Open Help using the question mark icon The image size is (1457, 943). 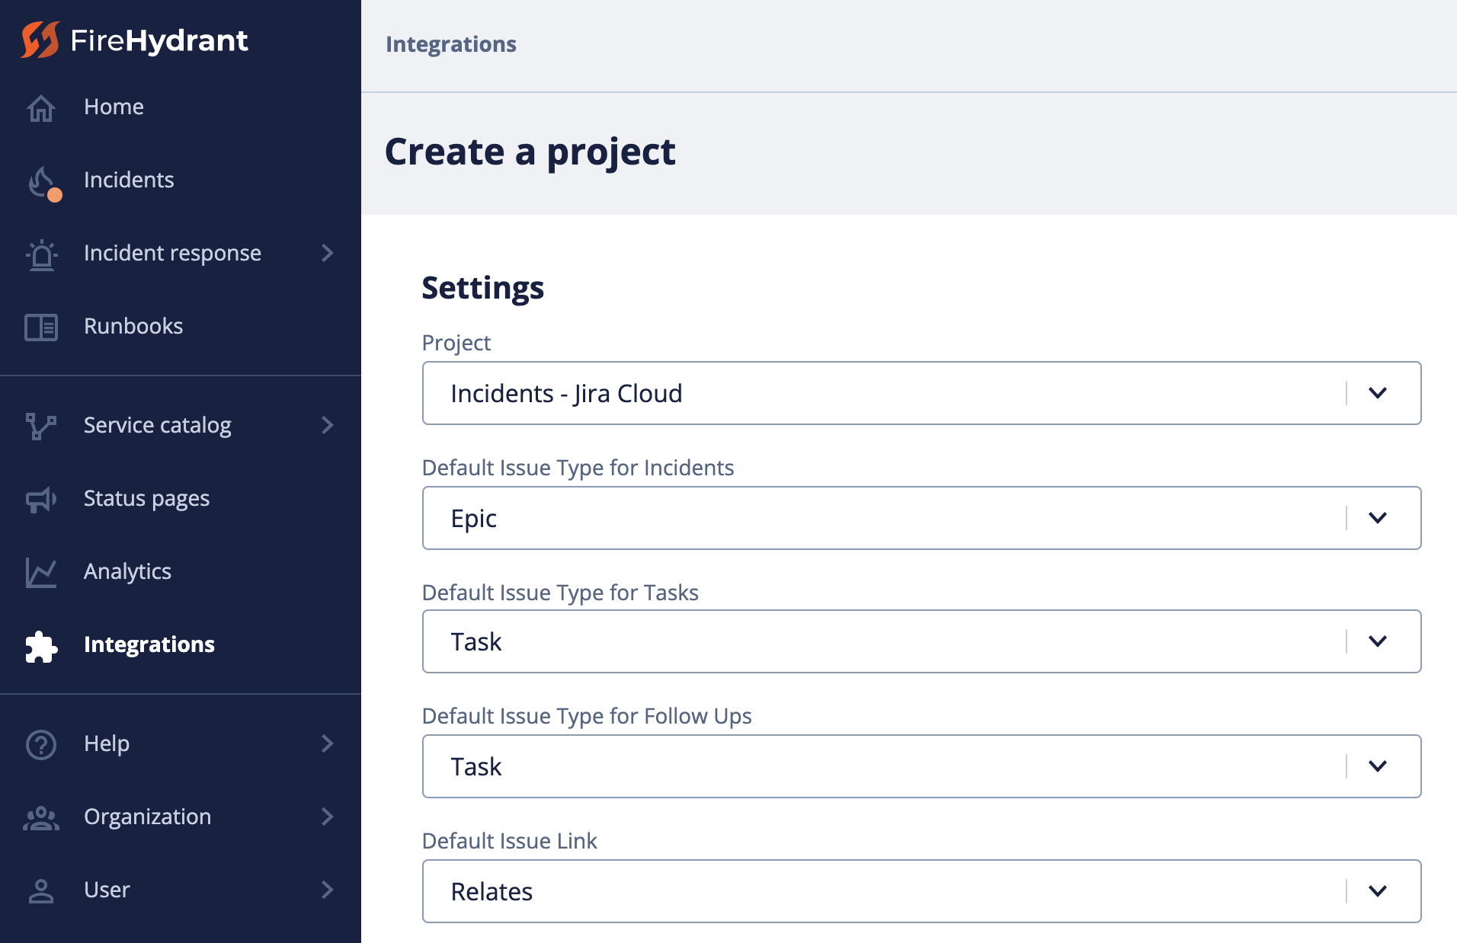[42, 743]
